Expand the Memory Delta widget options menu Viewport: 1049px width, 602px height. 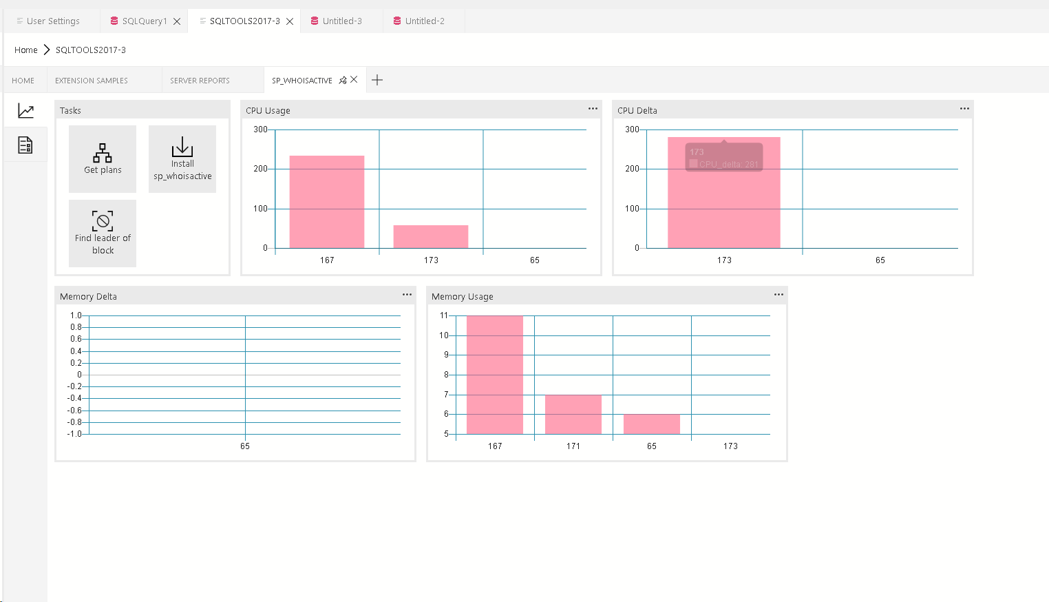407,295
